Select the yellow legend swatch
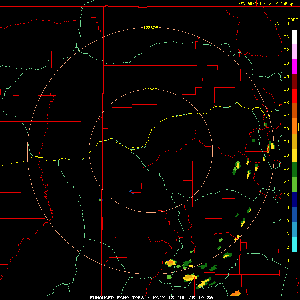 294,155
